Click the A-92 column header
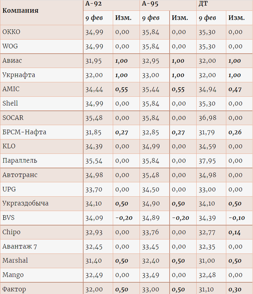 click(x=94, y=4)
